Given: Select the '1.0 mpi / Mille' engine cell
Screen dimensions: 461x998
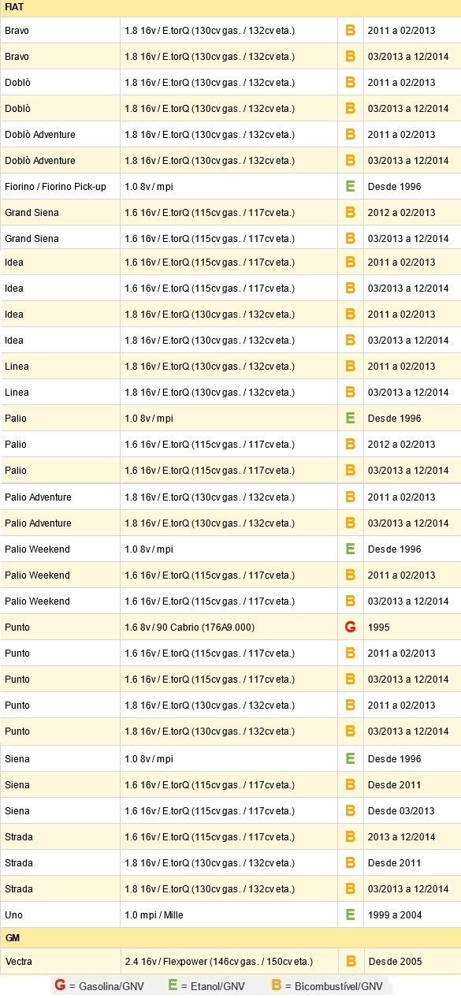Looking at the screenshot, I should click(229, 915).
